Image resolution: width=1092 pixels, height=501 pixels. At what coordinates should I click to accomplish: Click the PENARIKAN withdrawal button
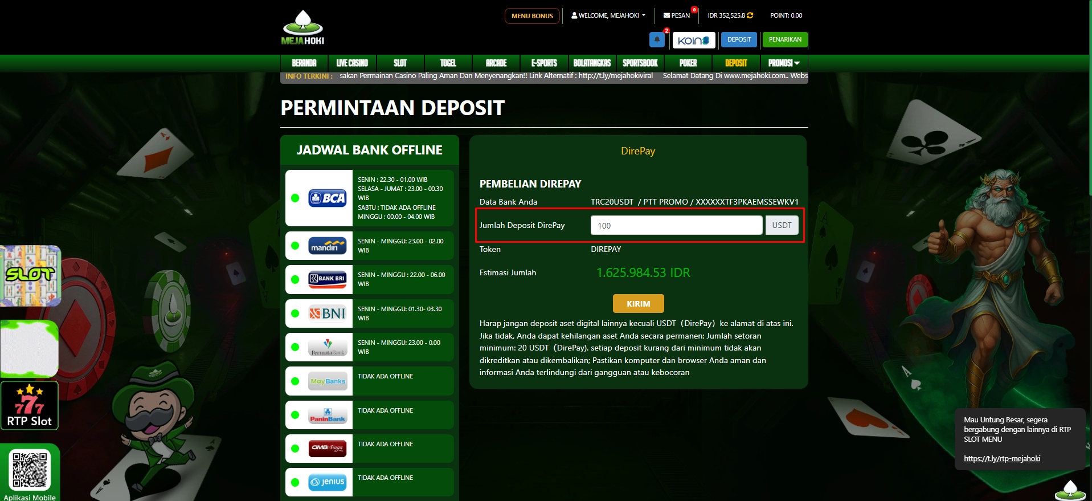pos(784,40)
